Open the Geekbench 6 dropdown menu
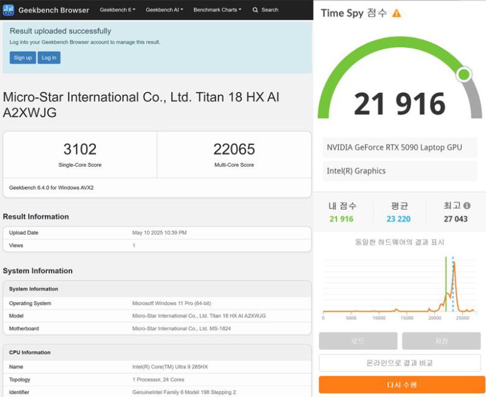Image resolution: width=486 pixels, height=397 pixels. pos(118,10)
